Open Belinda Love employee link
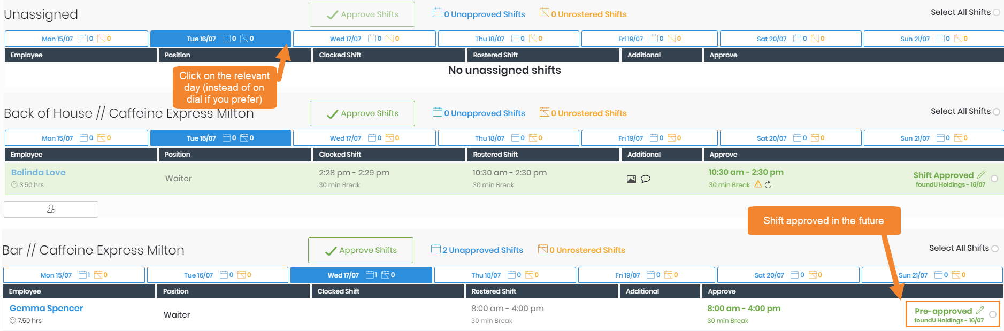1004x331 pixels. tap(39, 172)
